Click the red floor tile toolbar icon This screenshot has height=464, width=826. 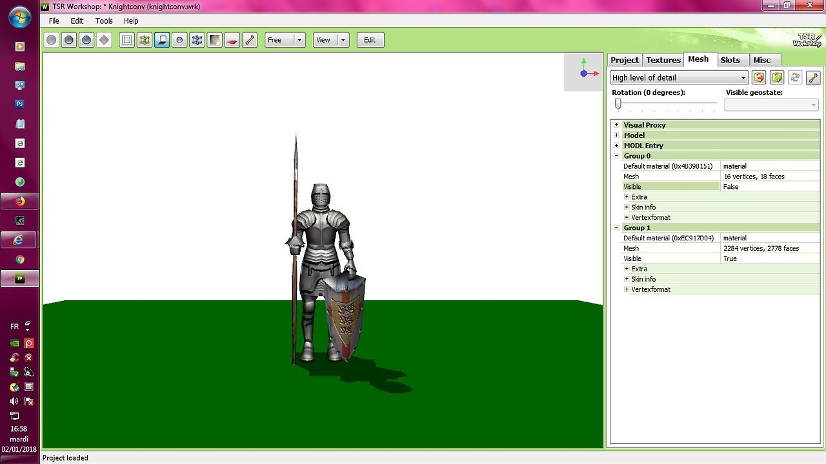tap(232, 40)
